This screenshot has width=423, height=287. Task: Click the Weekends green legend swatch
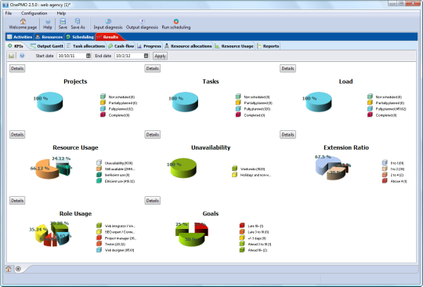pyautogui.click(x=234, y=169)
